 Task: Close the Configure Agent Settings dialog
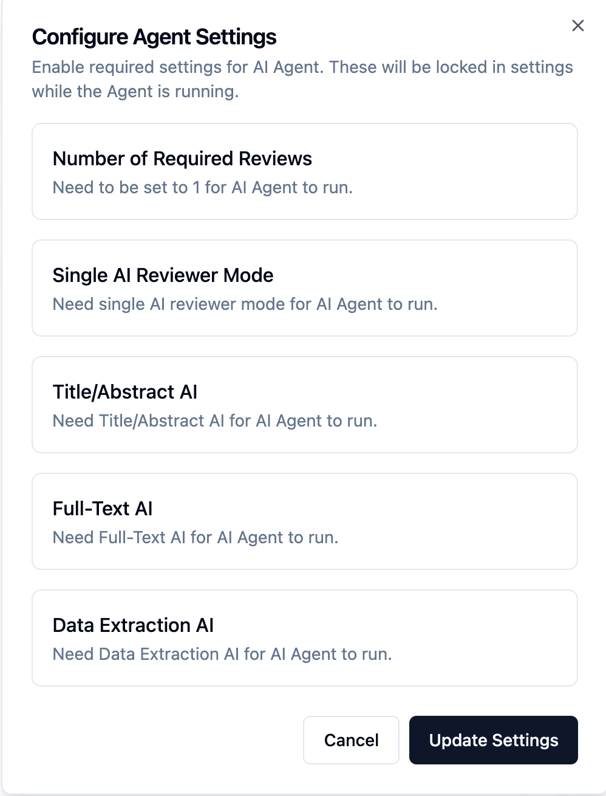coord(577,26)
